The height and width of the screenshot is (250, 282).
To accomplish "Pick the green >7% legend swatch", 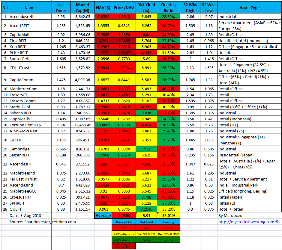I will (x=146, y=240).
